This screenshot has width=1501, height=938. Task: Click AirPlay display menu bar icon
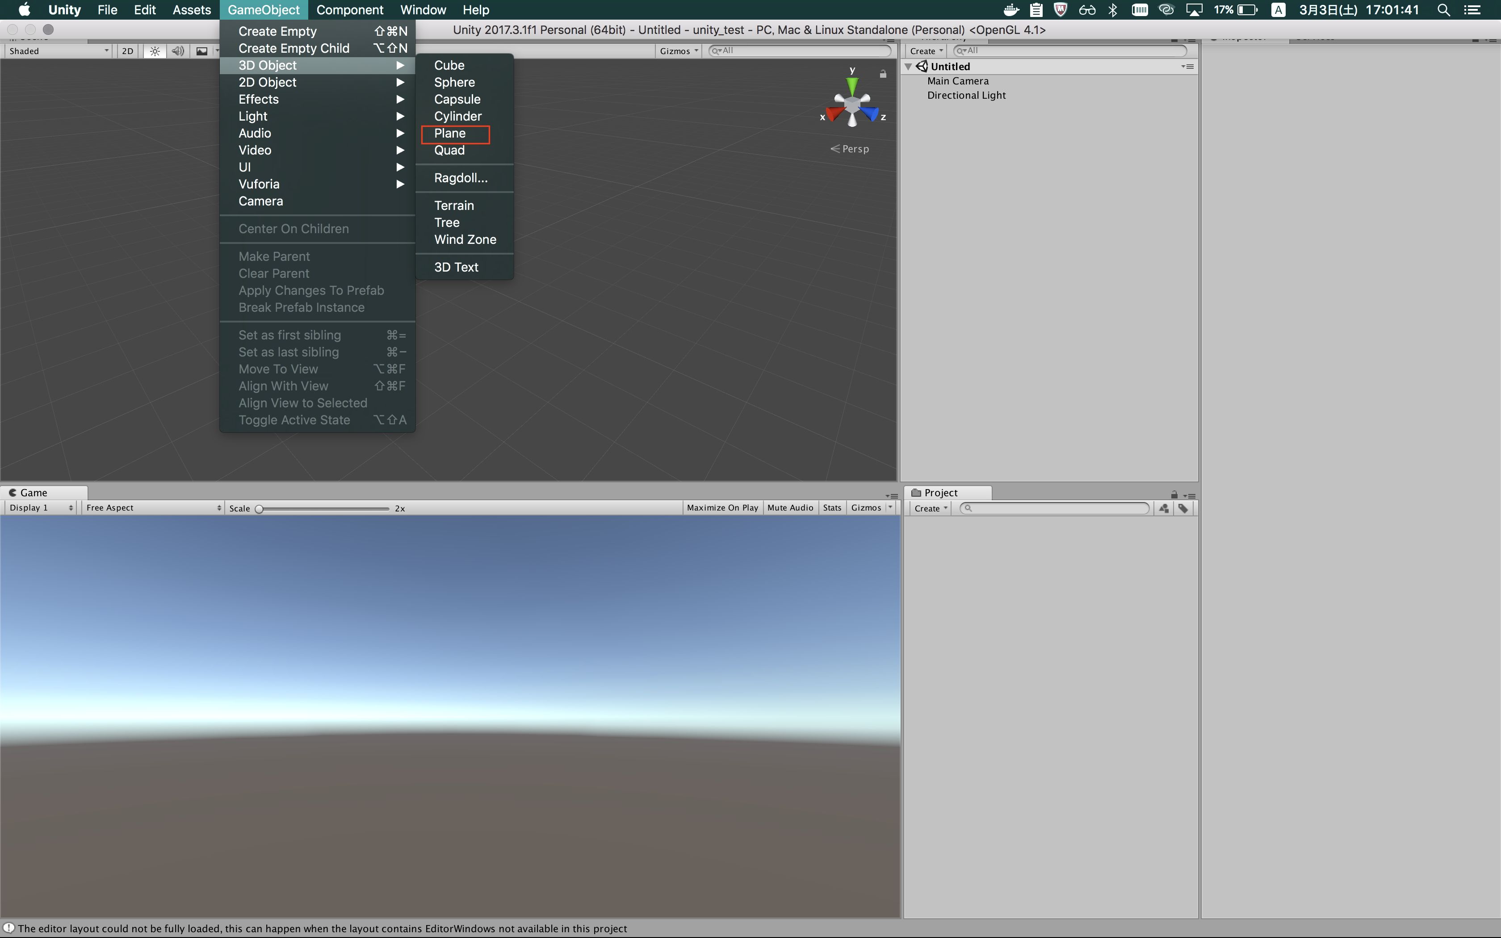pyautogui.click(x=1194, y=9)
